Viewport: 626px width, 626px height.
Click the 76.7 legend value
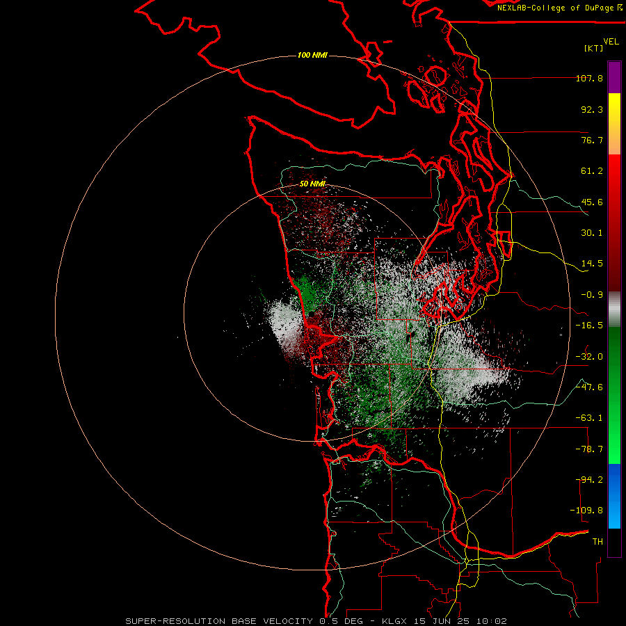point(592,140)
